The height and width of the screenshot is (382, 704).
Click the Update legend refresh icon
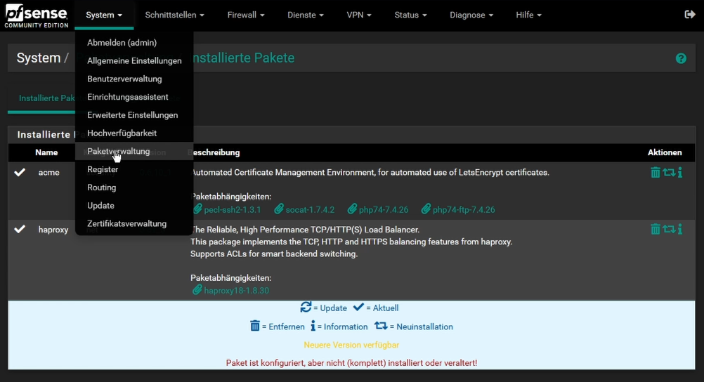[306, 307]
